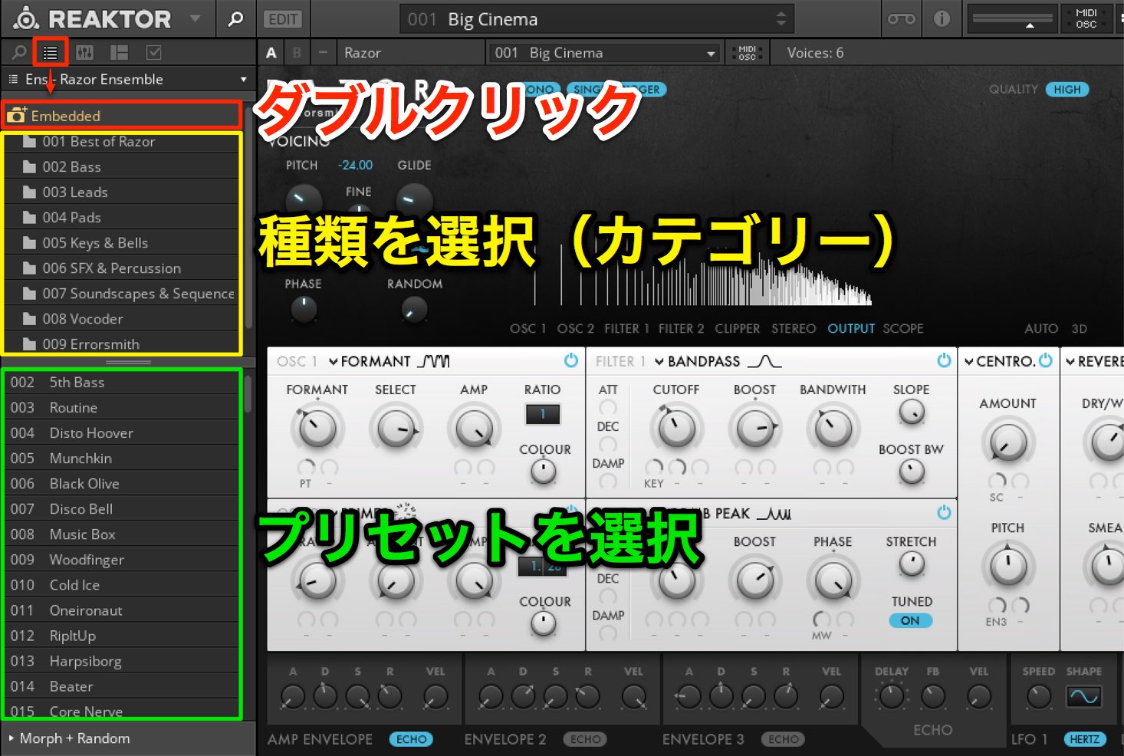
Task: Select the snapshot list icon in sidebar
Action: pos(51,53)
